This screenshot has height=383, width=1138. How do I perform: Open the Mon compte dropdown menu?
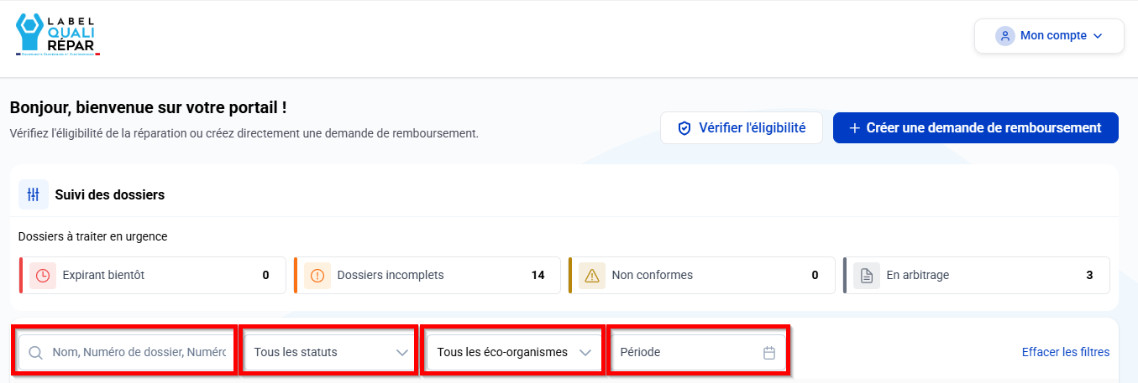click(x=1049, y=36)
